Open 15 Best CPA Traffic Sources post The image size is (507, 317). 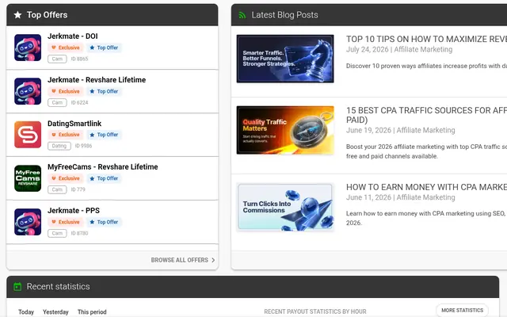click(426, 115)
